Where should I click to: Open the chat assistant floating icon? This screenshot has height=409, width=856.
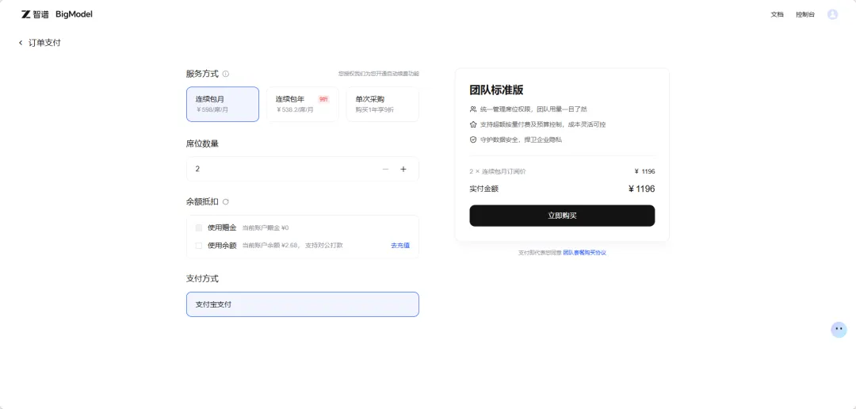coord(839,329)
